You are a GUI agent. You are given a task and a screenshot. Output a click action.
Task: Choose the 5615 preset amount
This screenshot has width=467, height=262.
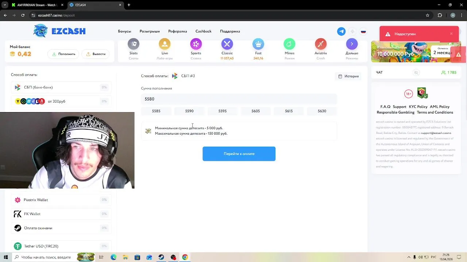(289, 111)
